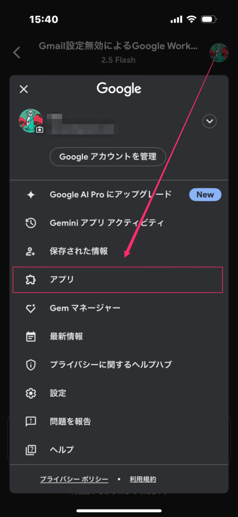This screenshot has width=238, height=517.
Task: Close the Google account menu
Action: (24, 89)
